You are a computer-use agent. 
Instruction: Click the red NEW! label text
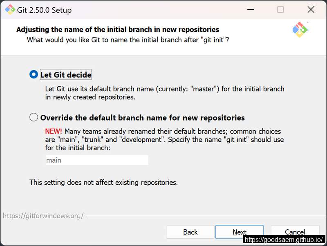pyautogui.click(x=54, y=131)
